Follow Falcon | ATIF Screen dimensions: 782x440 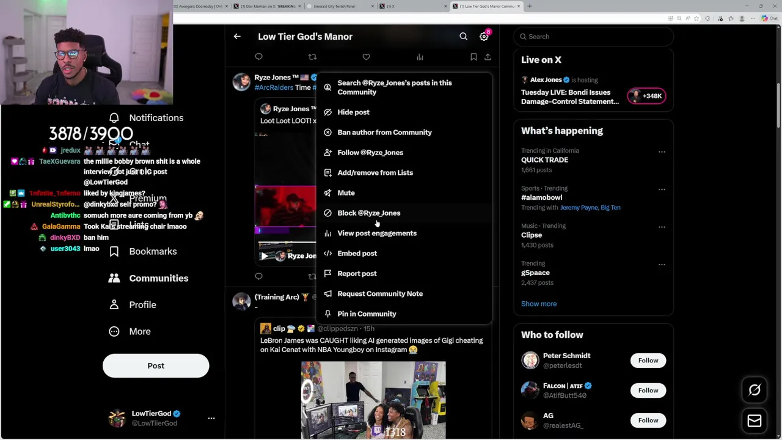648,390
